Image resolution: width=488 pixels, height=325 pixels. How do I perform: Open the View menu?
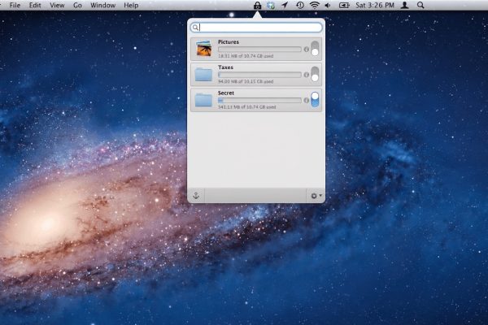pos(57,6)
